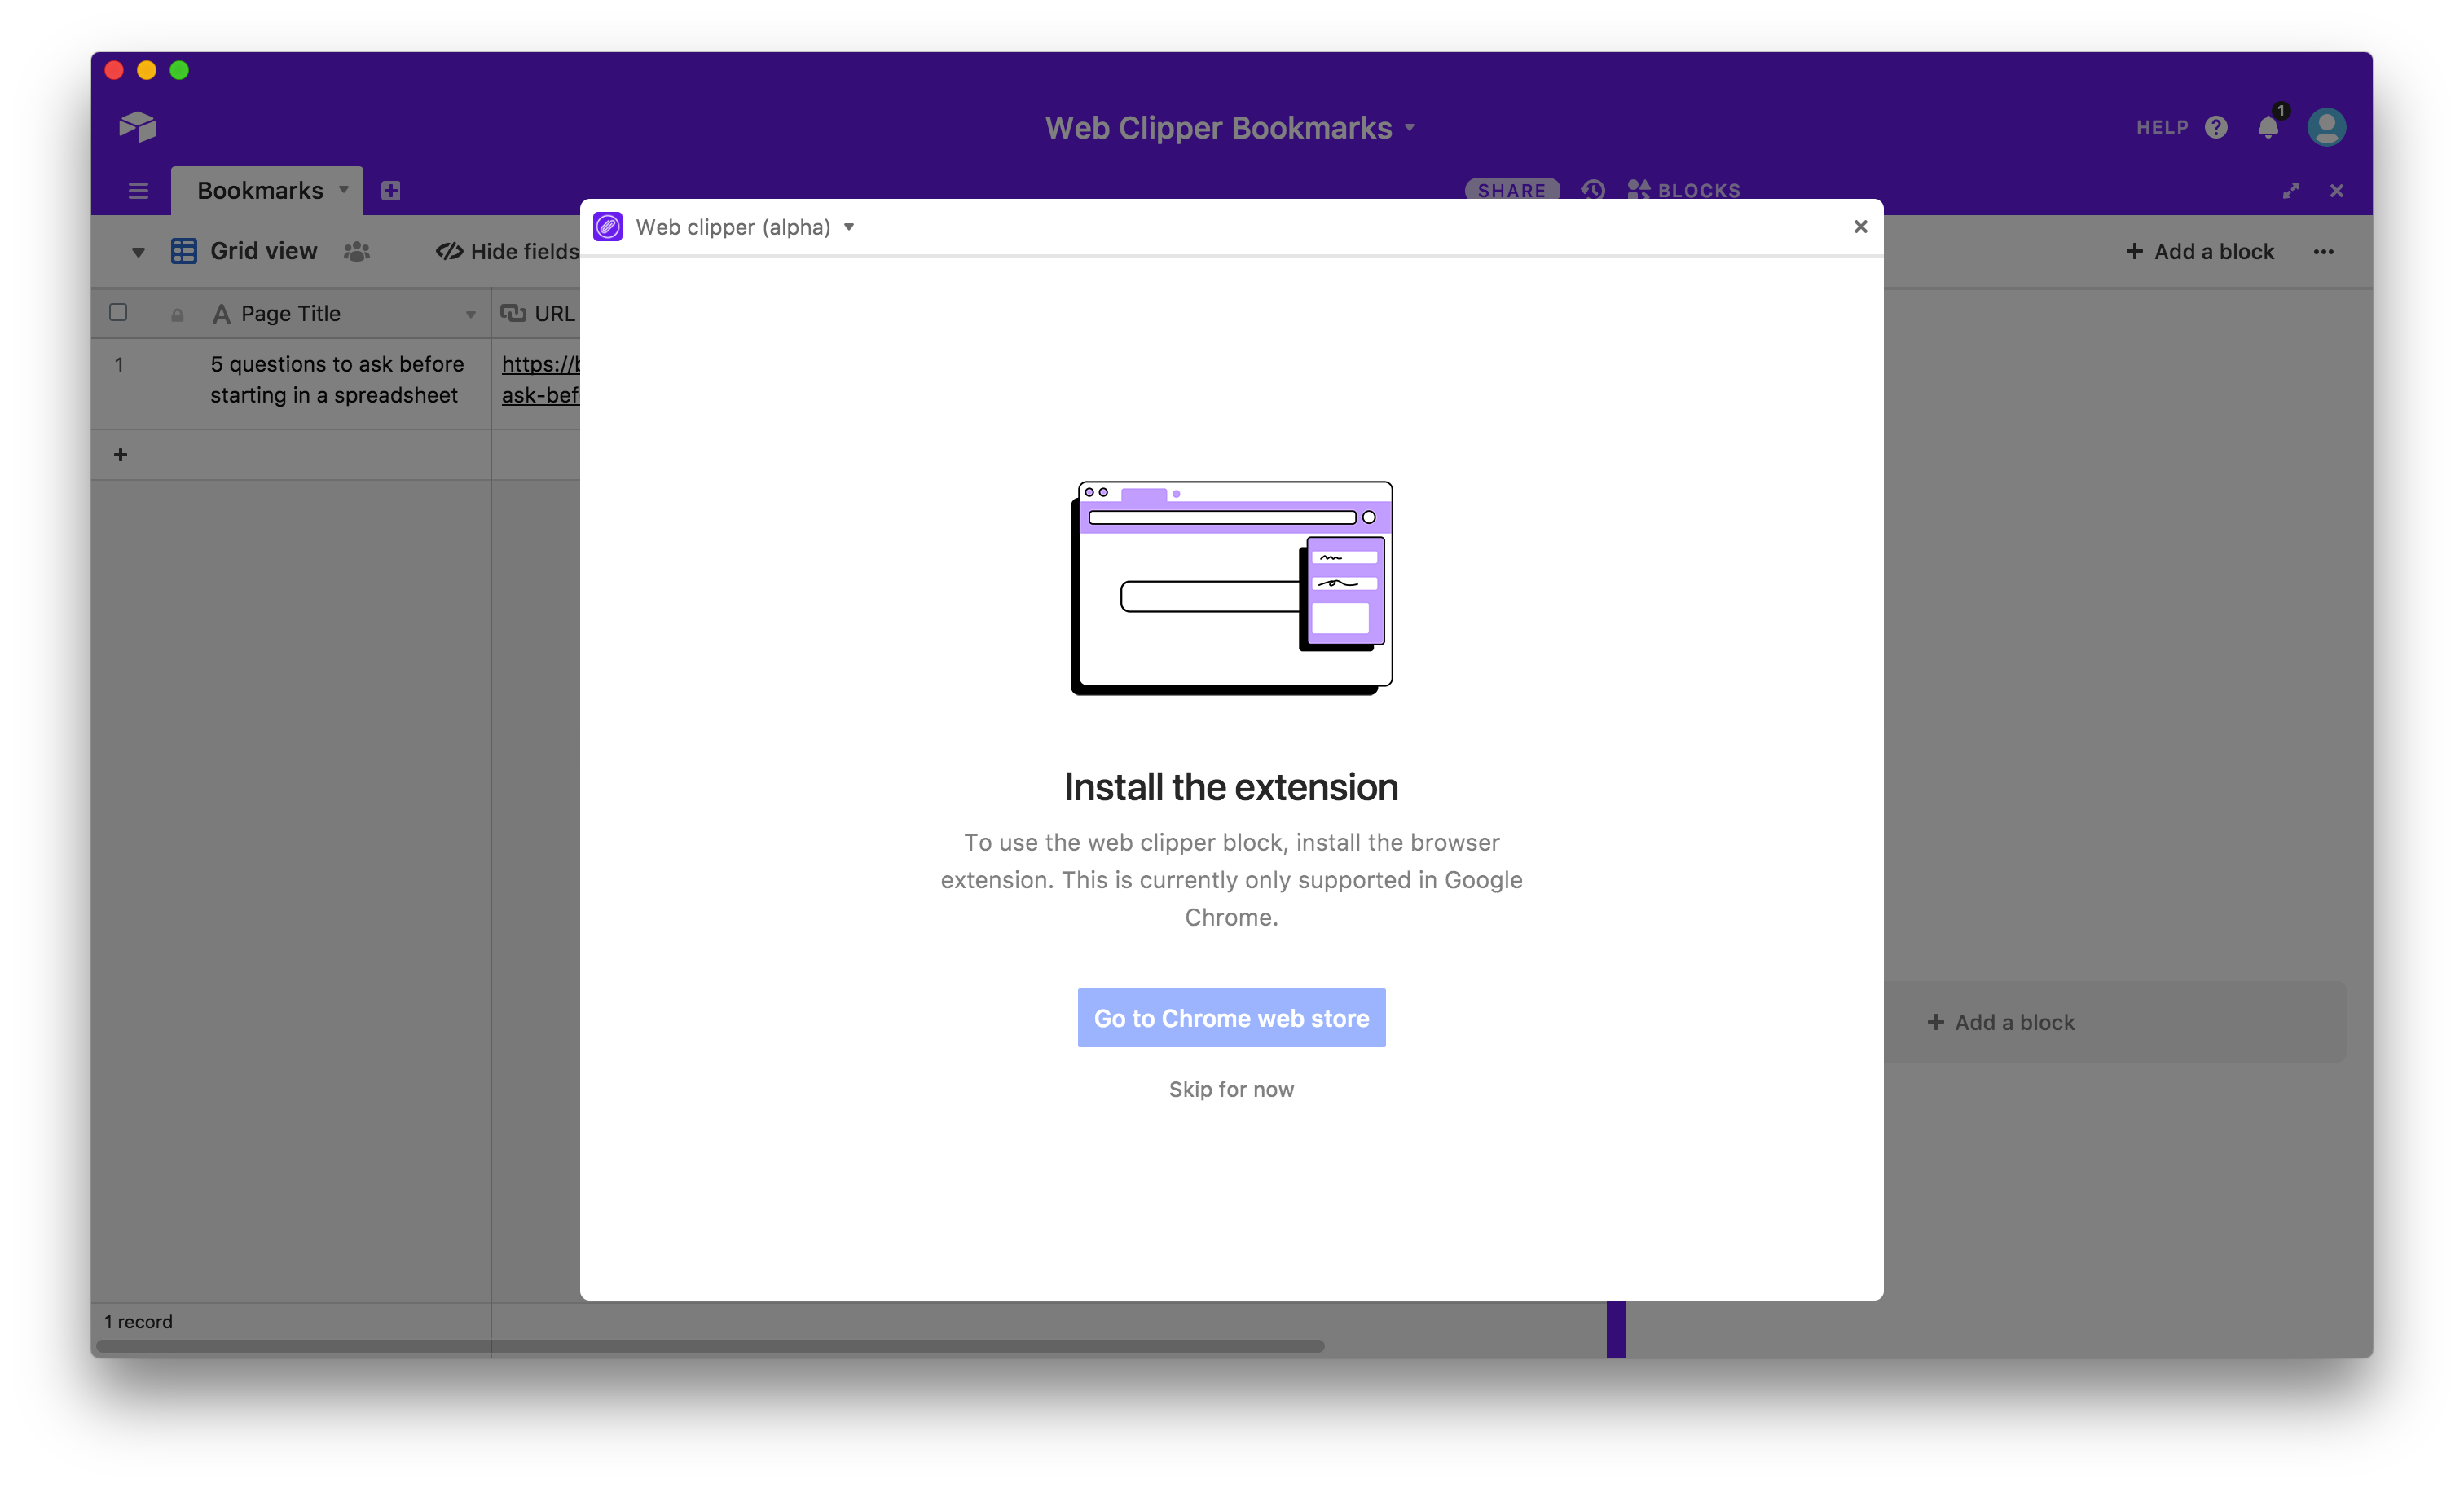Click the history/restore icon

tap(1593, 188)
